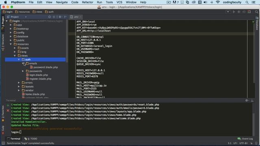Select the 6: TODO tool window tab
260x146 pixels.
click(x=31, y=139)
